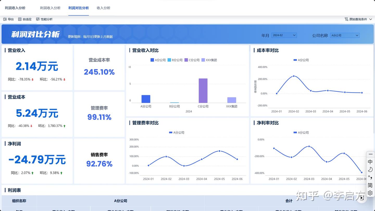Toggle A分公司 legend in 净利率对比 chart
This screenshot has width=375, height=211.
pyautogui.click(x=301, y=132)
